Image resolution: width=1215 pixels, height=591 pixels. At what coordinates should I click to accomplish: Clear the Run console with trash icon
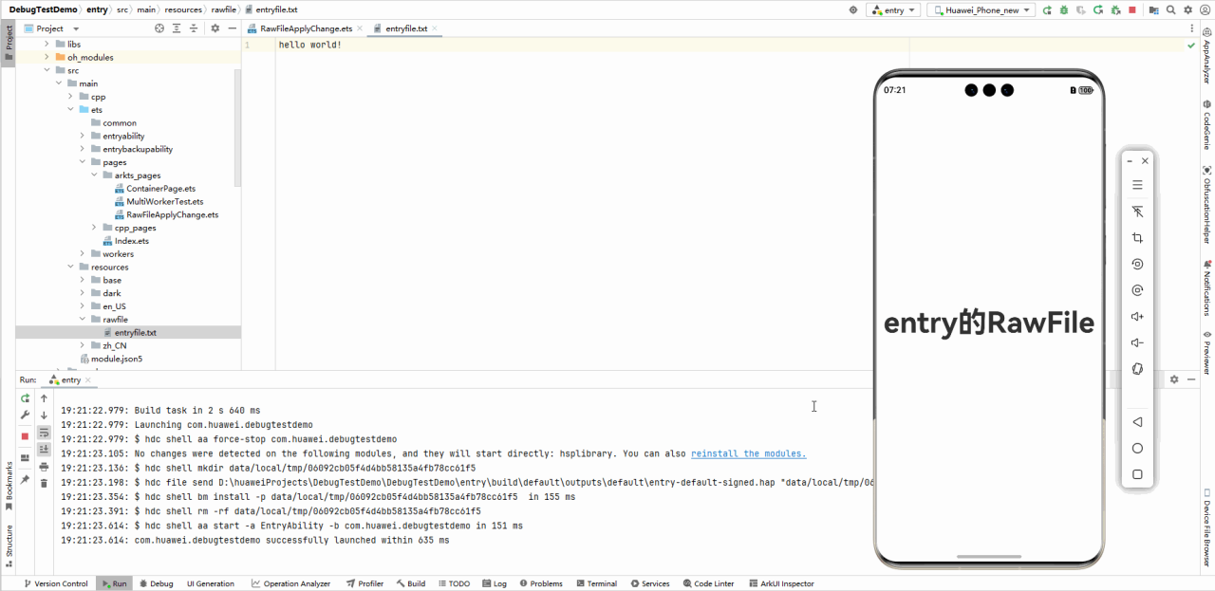click(x=44, y=484)
